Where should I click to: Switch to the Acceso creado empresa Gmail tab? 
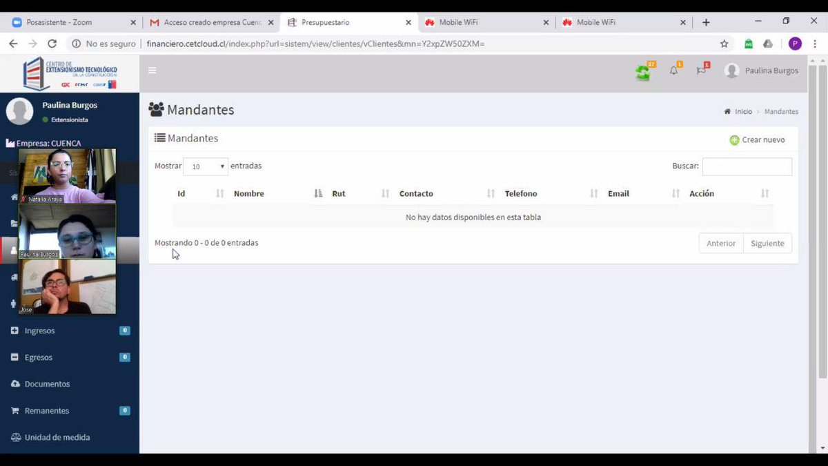(210, 22)
